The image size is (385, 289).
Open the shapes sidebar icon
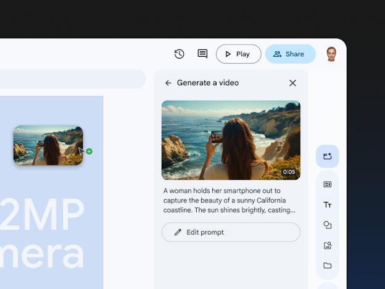click(x=327, y=225)
